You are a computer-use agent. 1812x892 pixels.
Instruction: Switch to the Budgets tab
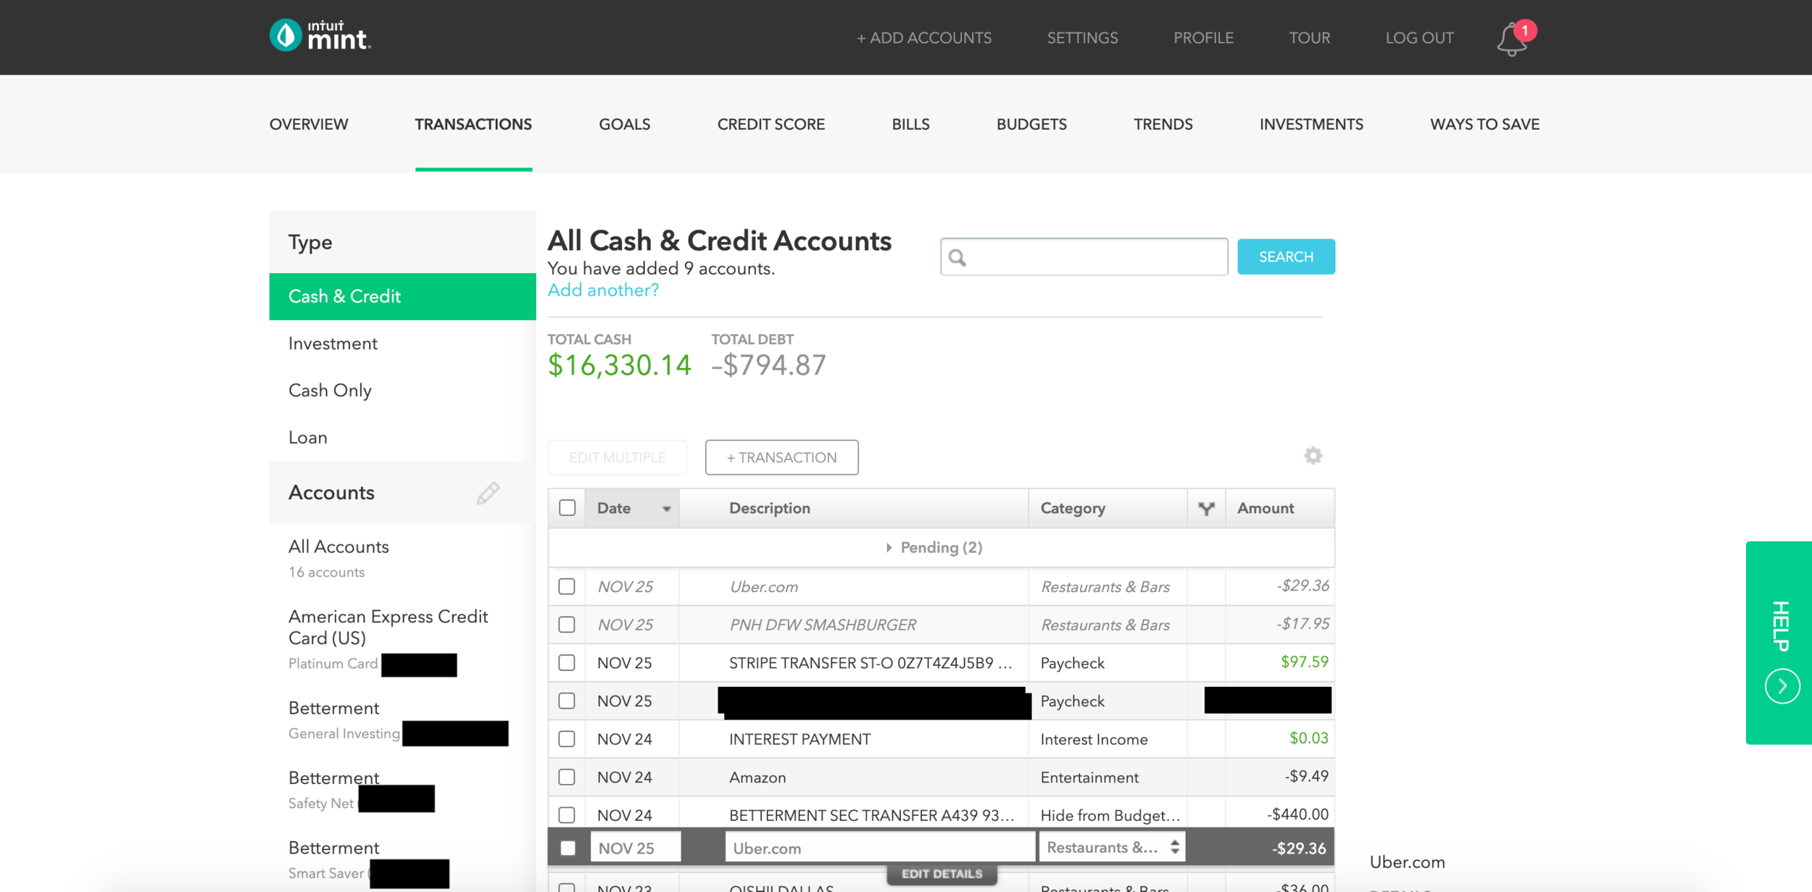pos(1031,125)
